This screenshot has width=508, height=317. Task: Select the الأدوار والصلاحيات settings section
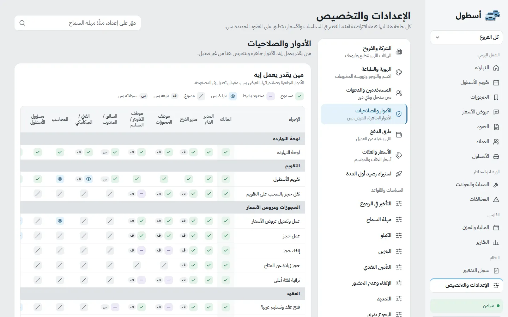[x=364, y=114]
